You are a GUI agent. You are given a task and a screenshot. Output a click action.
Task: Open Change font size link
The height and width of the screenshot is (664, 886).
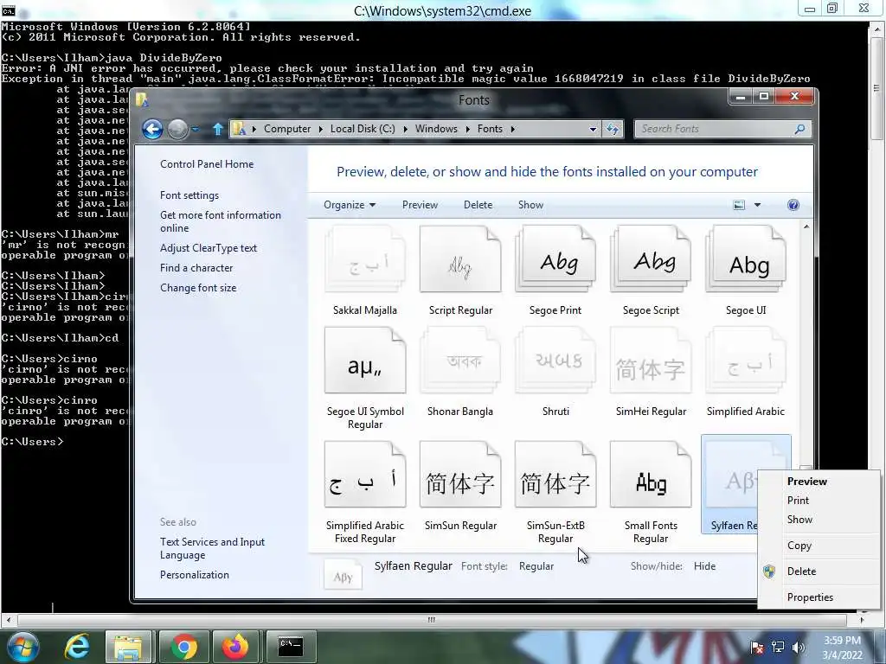pos(198,288)
